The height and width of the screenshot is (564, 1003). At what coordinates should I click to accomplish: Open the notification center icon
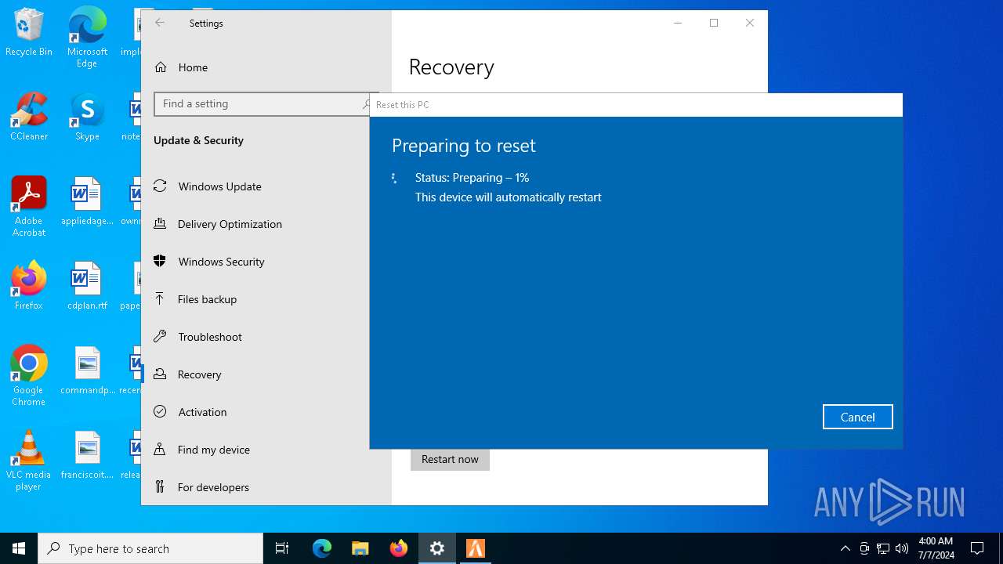click(x=977, y=548)
